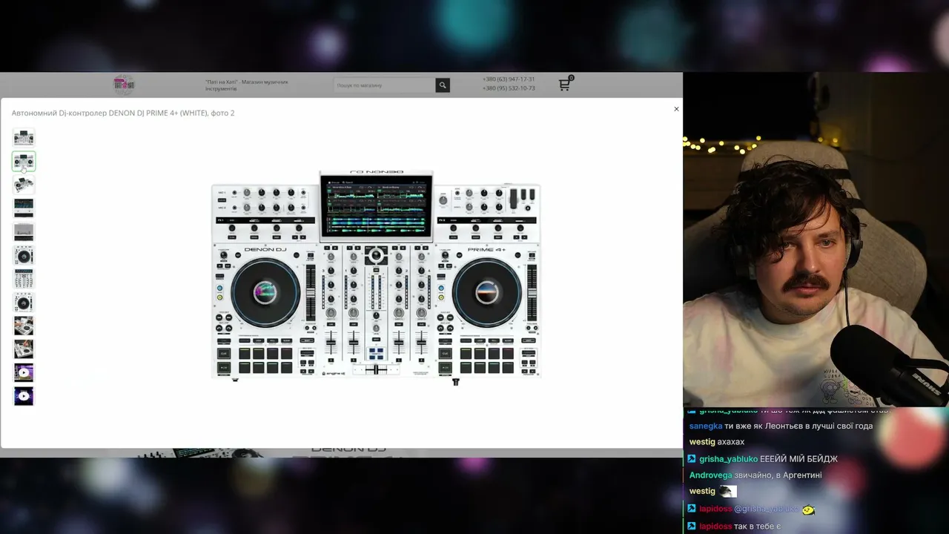949x534 pixels.
Task: Click grisha_yabluko beside "ЕЕЕЙЙ МІЙ БЕЙДЖ"
Action: (728, 459)
